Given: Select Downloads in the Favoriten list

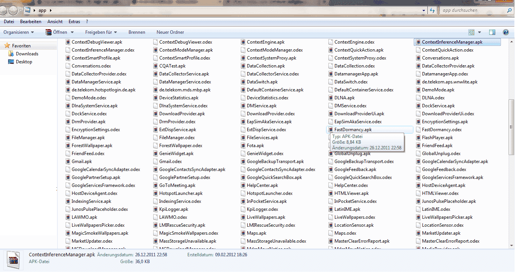Looking at the screenshot, I should point(27,54).
